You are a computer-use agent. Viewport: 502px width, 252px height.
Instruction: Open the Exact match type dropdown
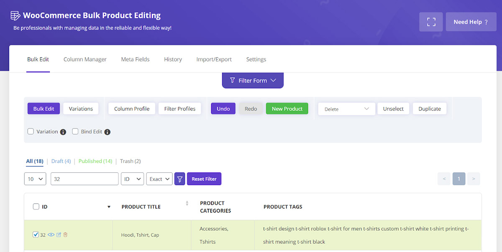click(159, 179)
